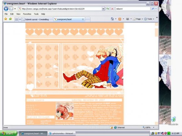This screenshot has width=182, height=136.
Task: Click the Forward navigation arrow
Action: [x=11, y=9]
